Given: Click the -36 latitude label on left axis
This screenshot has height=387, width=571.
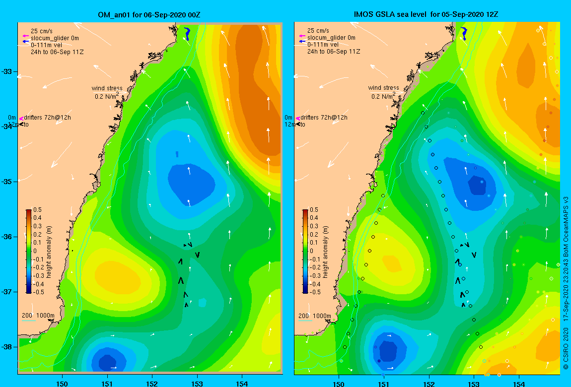Looking at the screenshot, I should [x=7, y=237].
